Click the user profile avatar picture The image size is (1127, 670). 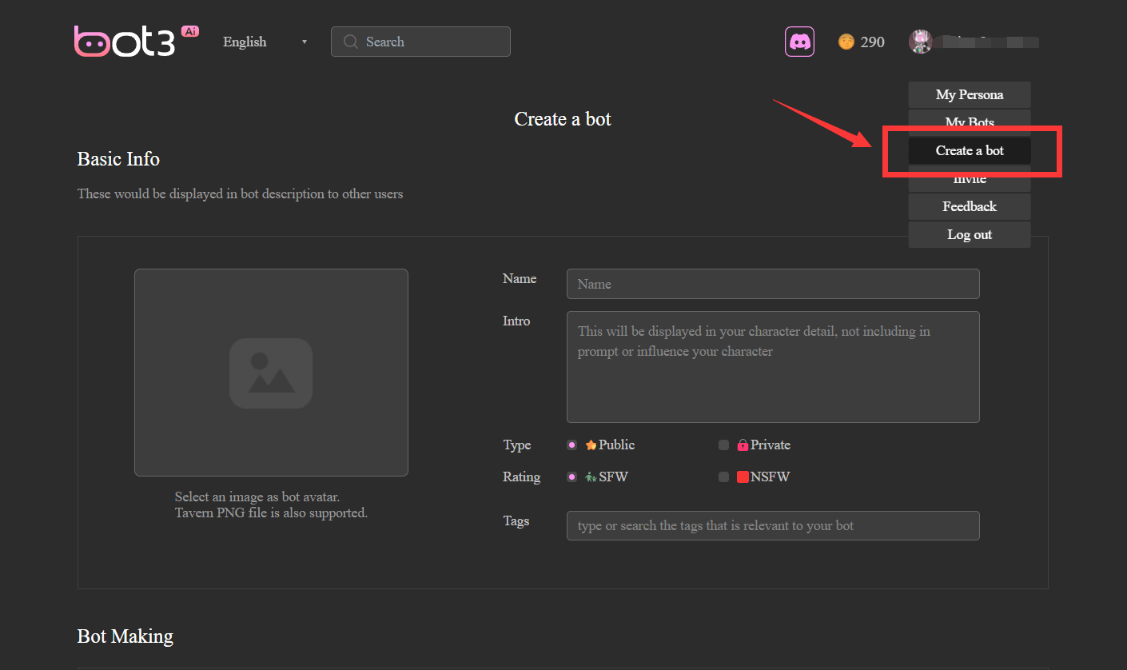coord(920,41)
